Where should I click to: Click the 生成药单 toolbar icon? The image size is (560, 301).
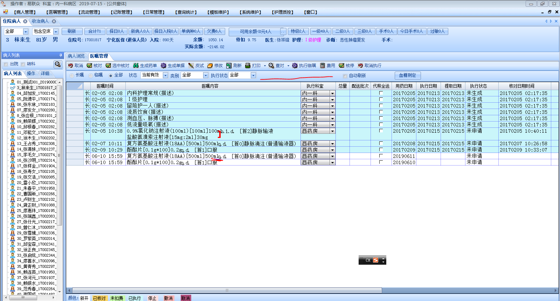point(136,66)
